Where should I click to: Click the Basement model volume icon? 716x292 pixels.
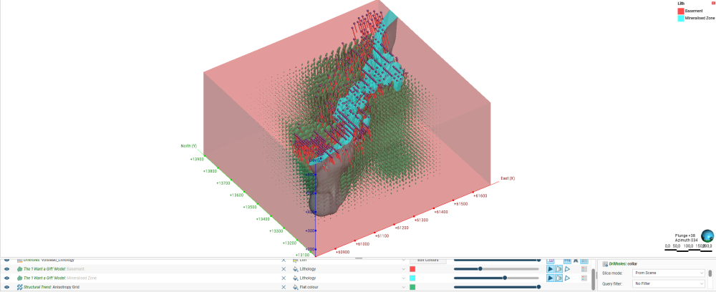(x=19, y=268)
